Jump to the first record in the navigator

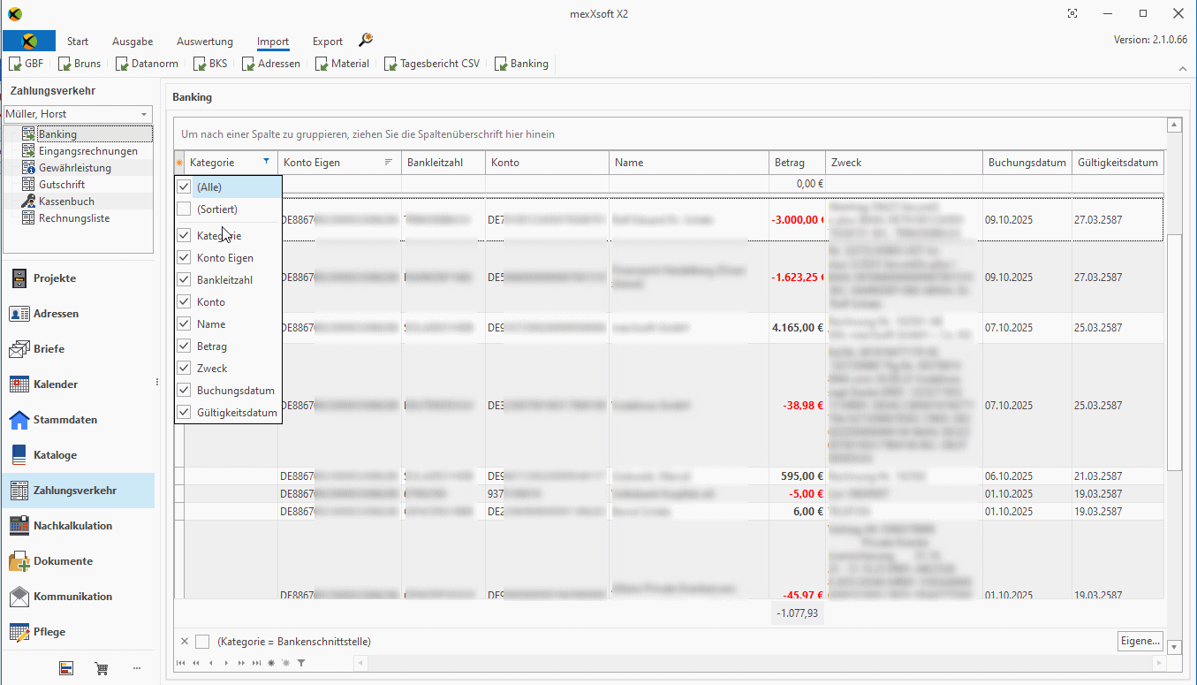click(181, 663)
